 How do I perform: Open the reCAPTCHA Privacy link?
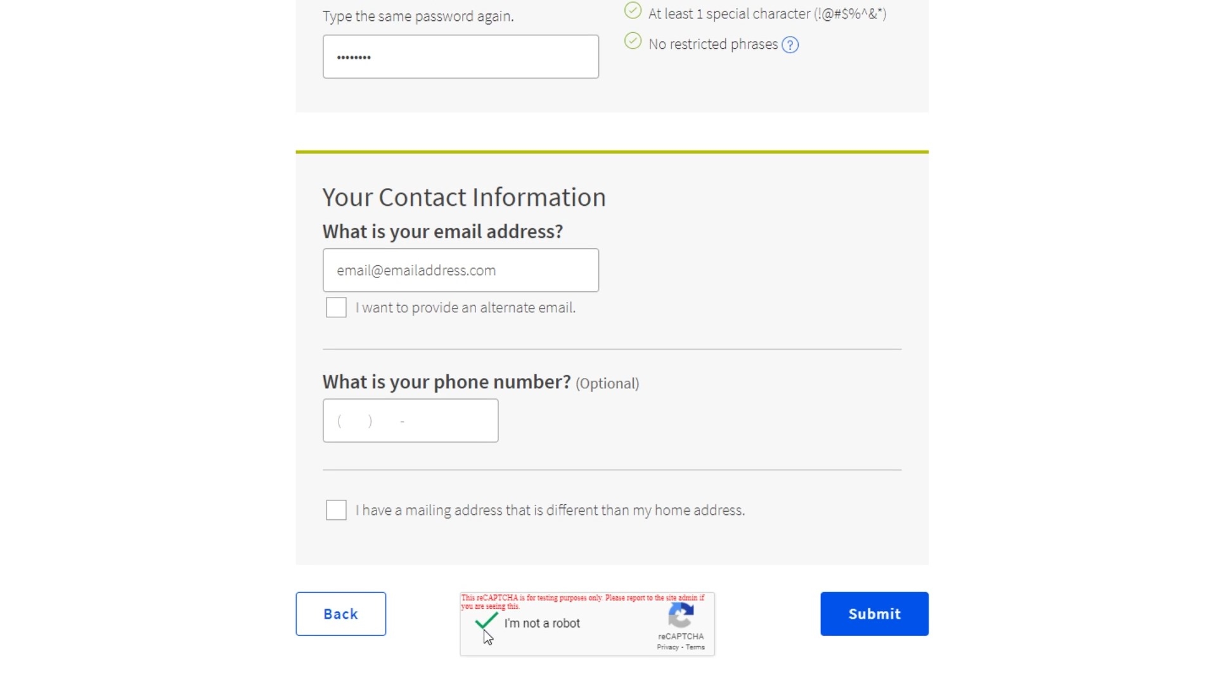pos(667,647)
